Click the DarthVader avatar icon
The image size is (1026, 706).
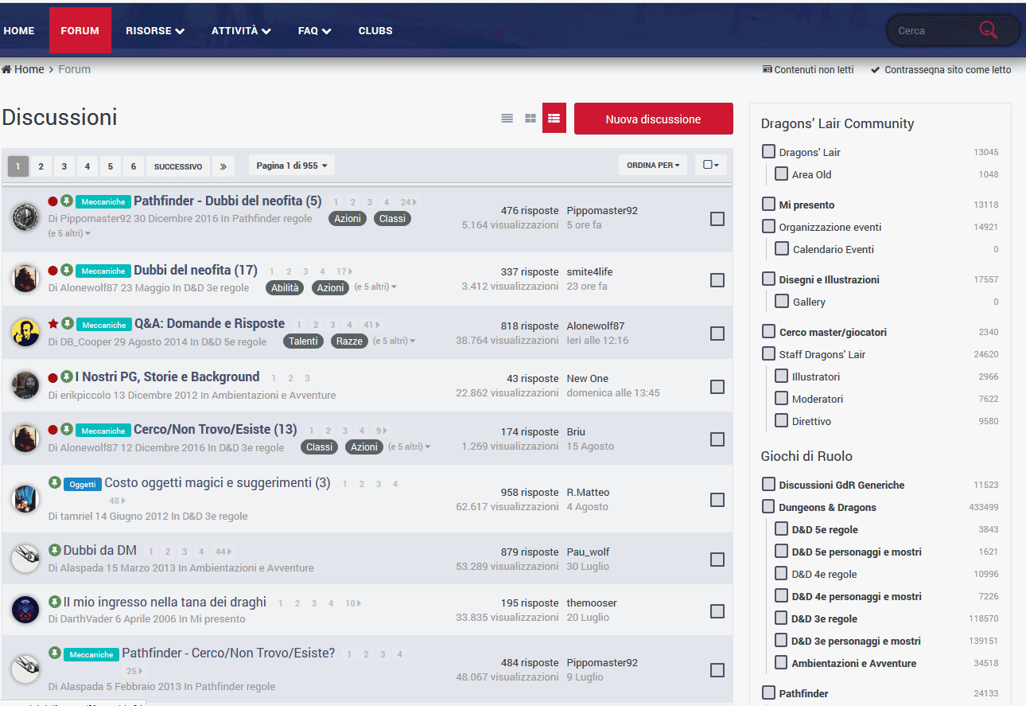point(25,610)
